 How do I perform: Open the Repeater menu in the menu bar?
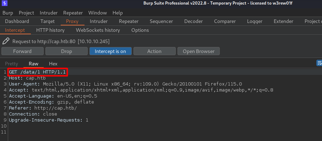pyautogui.click(x=73, y=13)
